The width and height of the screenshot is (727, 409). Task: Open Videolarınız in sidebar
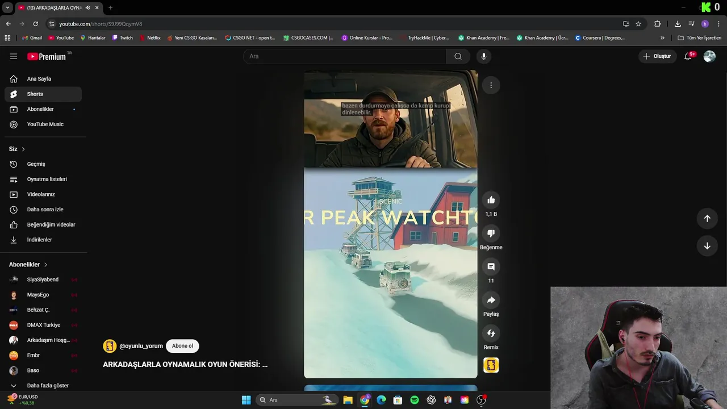click(x=43, y=194)
